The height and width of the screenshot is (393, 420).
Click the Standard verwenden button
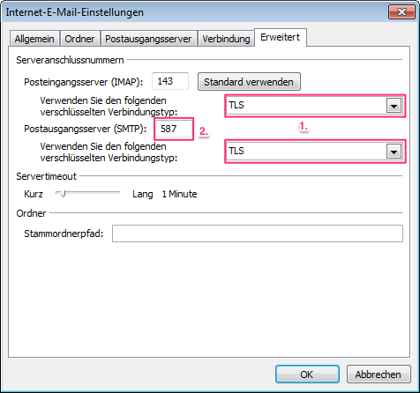pyautogui.click(x=249, y=82)
